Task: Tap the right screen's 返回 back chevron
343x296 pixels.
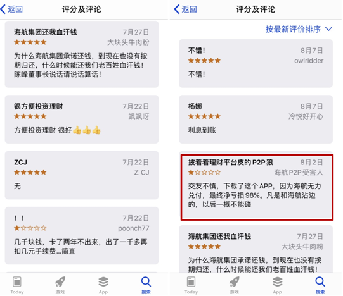Action: pos(177,9)
